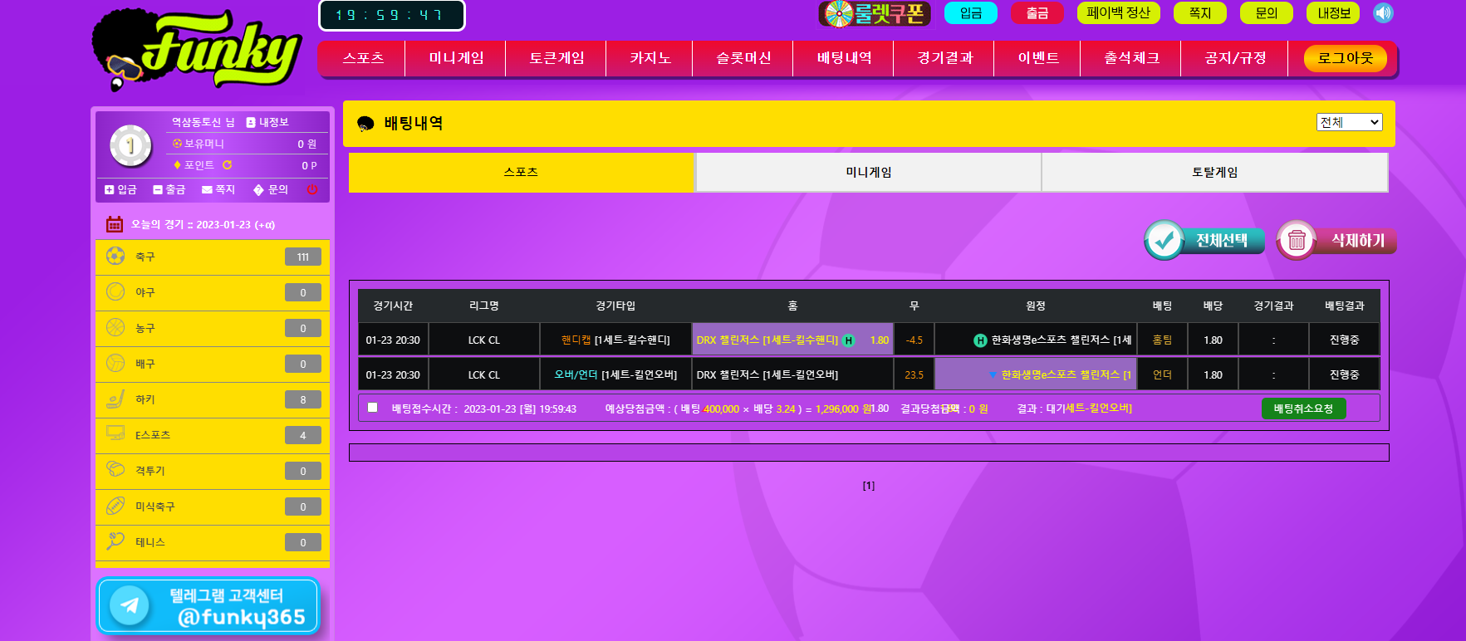Switch to the 미니게임 betting history tab
1466x641 pixels.
click(868, 172)
